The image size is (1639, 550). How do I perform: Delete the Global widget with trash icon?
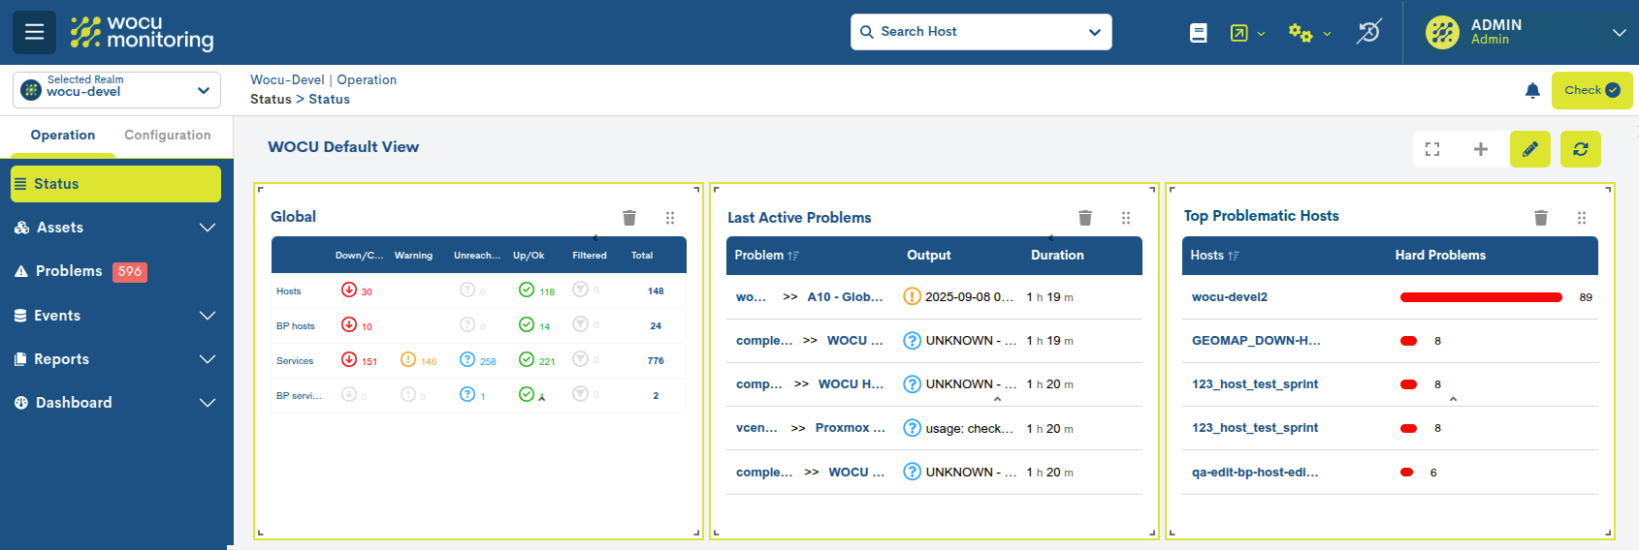click(629, 218)
